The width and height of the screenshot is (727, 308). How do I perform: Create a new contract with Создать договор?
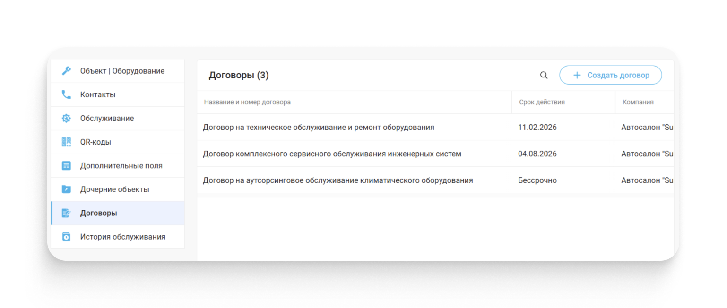tap(610, 75)
